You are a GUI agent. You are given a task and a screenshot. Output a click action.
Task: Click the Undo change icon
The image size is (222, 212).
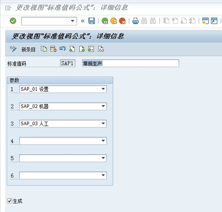tap(63, 49)
